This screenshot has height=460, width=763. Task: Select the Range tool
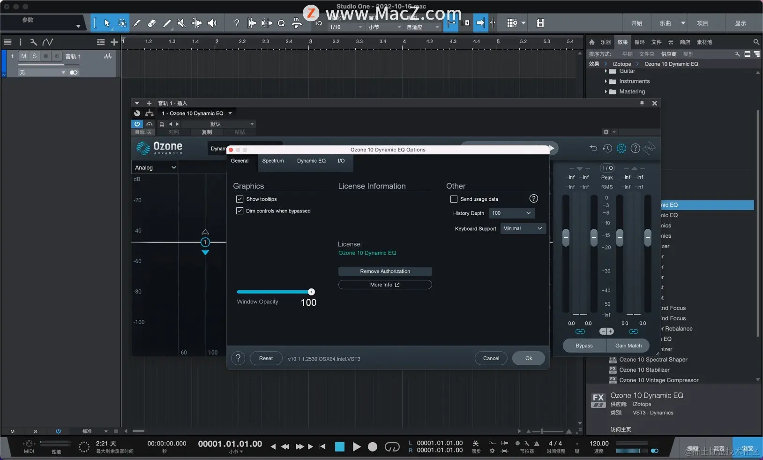click(122, 23)
